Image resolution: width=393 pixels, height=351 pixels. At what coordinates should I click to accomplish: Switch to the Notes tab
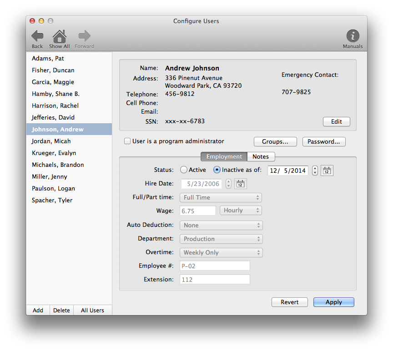[261, 156]
